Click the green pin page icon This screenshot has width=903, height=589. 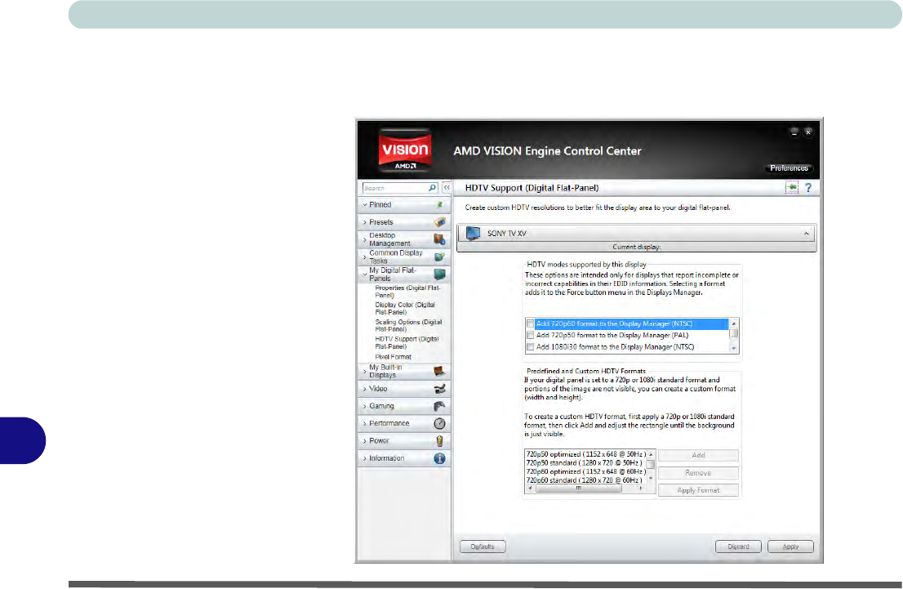coord(791,188)
